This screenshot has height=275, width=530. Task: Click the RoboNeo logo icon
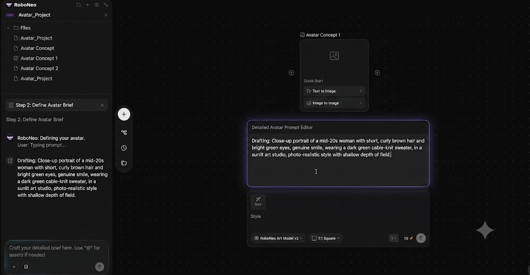click(x=9, y=5)
